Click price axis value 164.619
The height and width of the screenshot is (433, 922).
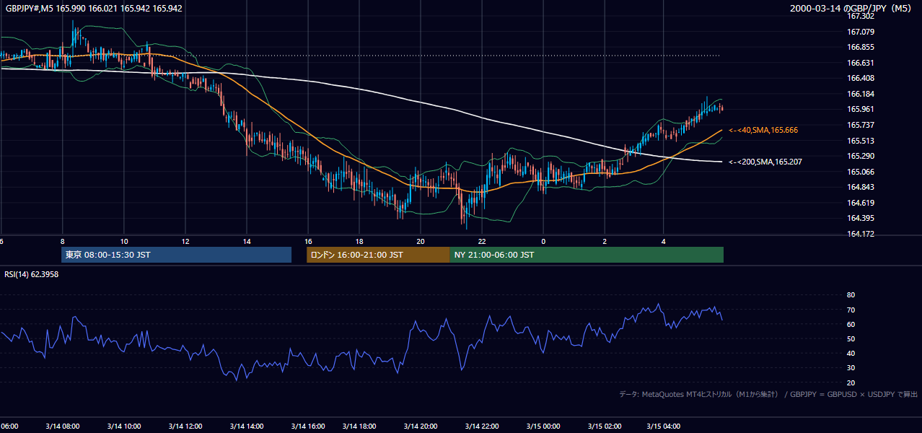point(860,203)
